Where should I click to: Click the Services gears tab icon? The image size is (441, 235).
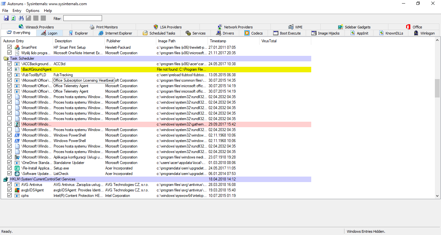tap(188, 33)
